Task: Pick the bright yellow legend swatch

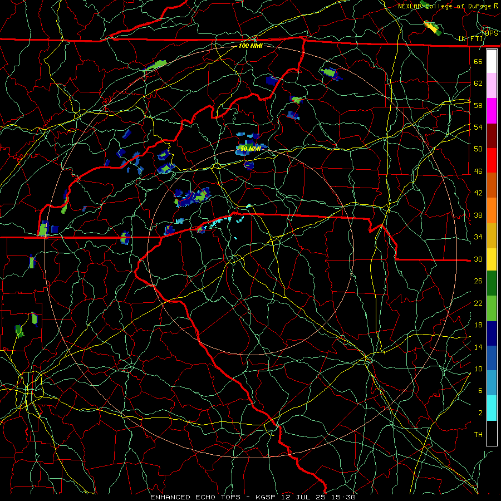Action: [492, 259]
